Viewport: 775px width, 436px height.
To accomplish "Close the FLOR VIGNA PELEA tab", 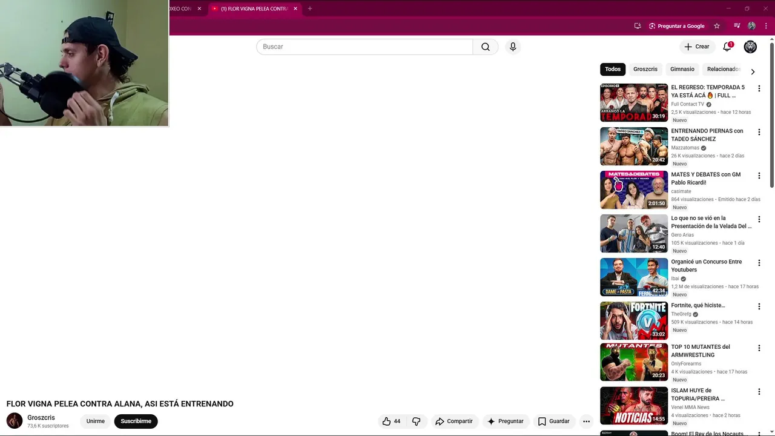I will (x=295, y=8).
